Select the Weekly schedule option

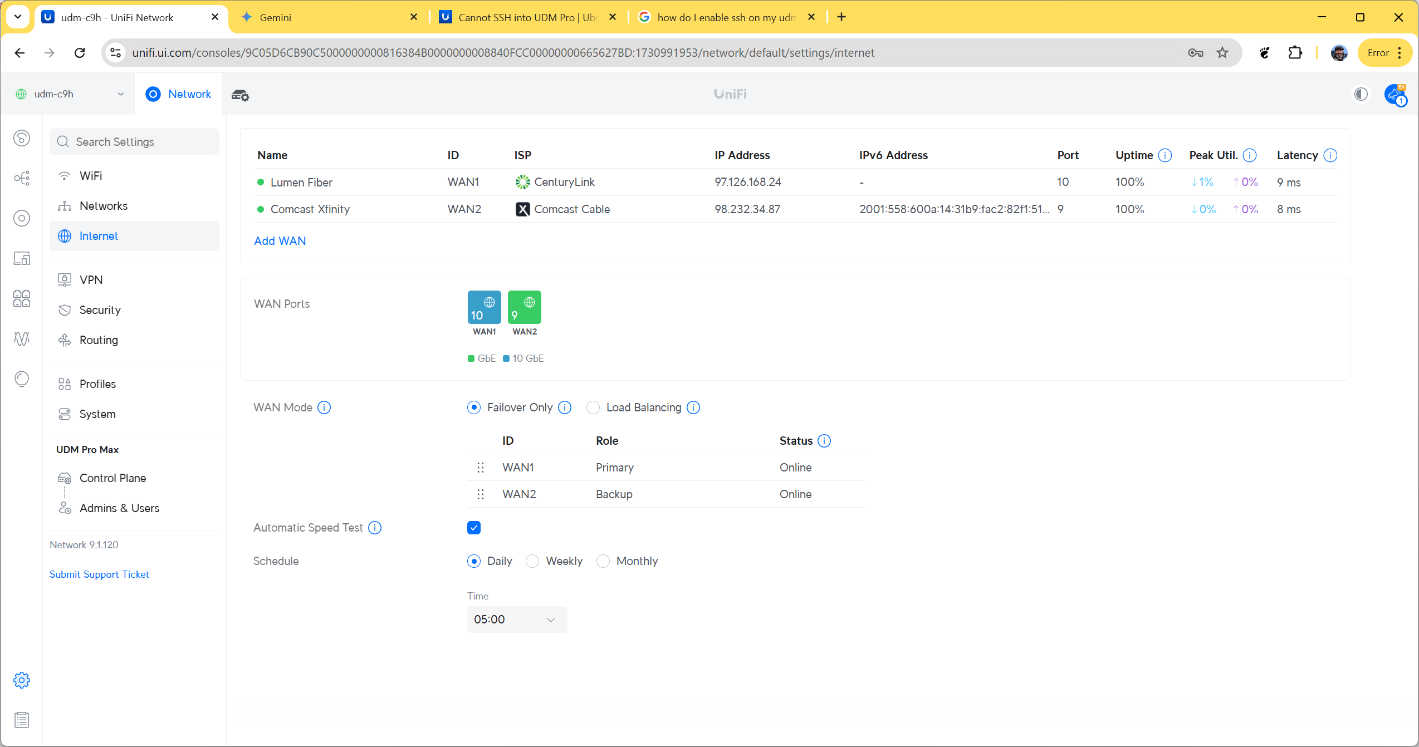click(532, 561)
